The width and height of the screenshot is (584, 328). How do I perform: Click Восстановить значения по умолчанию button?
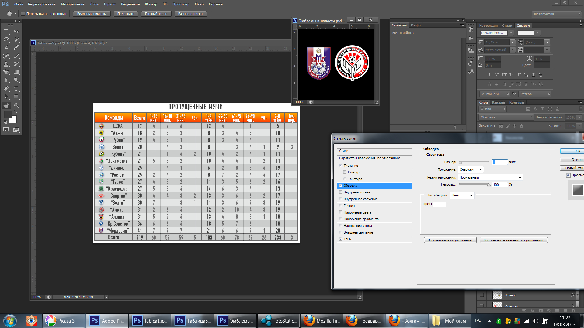pyautogui.click(x=513, y=240)
